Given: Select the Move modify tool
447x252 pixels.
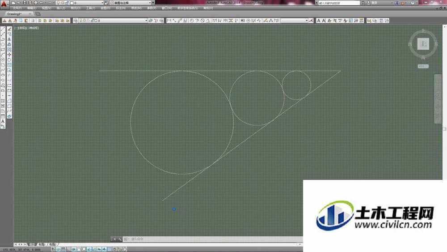Looking at the screenshot, I should [x=9, y=55].
